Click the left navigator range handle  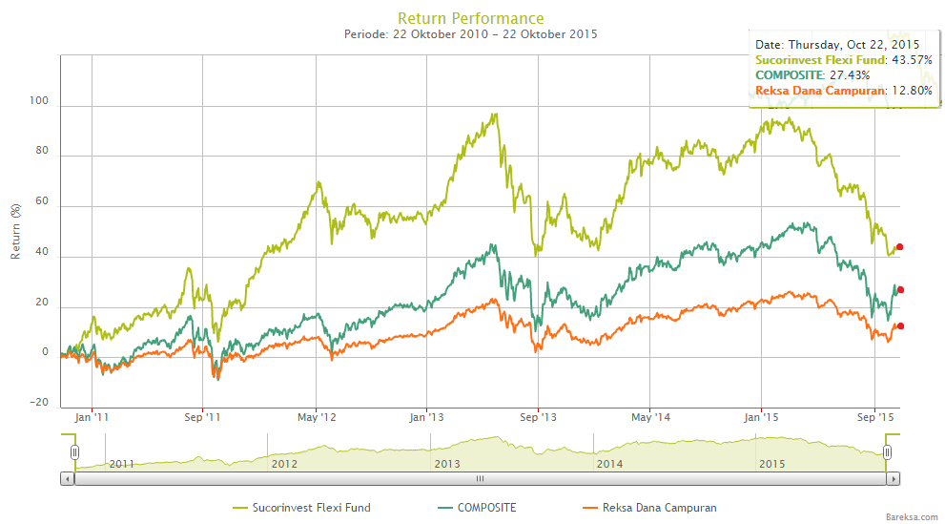[x=74, y=452]
